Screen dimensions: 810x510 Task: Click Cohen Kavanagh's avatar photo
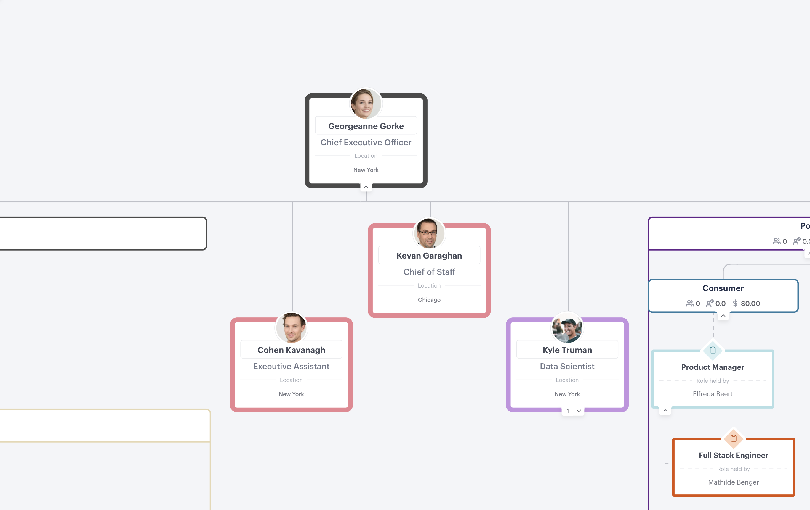(x=291, y=327)
